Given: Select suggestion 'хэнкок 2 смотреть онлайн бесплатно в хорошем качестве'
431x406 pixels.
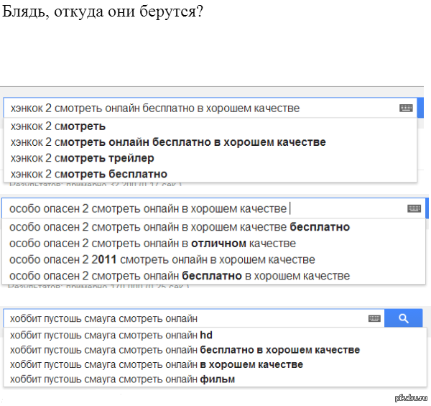Looking at the screenshot, I should [210, 142].
